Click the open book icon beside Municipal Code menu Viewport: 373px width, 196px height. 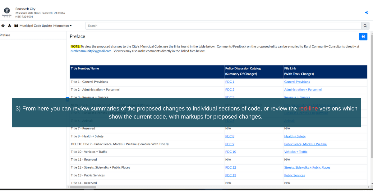(x=16, y=26)
